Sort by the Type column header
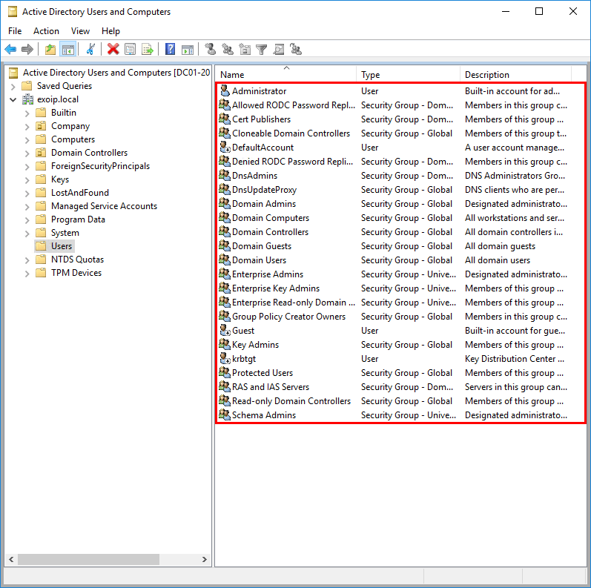Screen dimensions: 591x588 pyautogui.click(x=408, y=74)
